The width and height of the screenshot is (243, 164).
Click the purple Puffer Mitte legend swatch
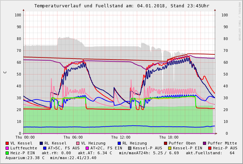click(205, 143)
